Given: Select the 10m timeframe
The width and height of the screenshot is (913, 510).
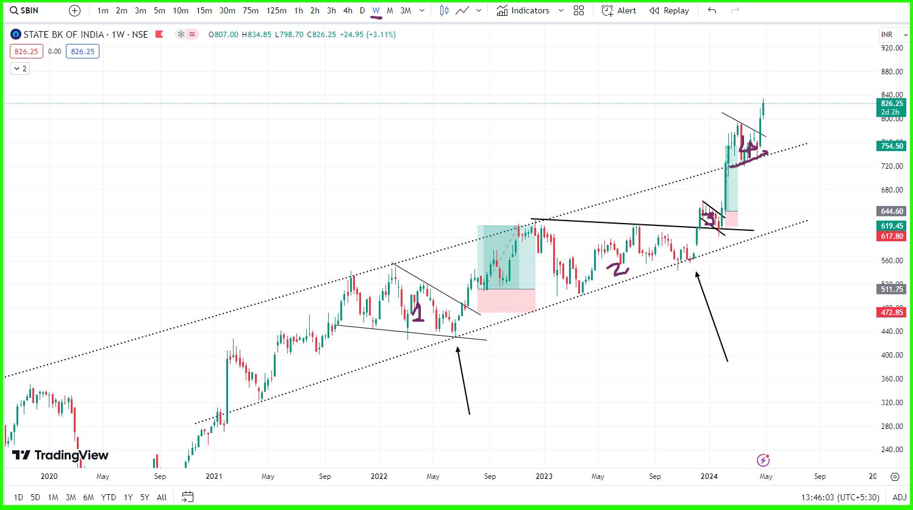Looking at the screenshot, I should (x=181, y=10).
